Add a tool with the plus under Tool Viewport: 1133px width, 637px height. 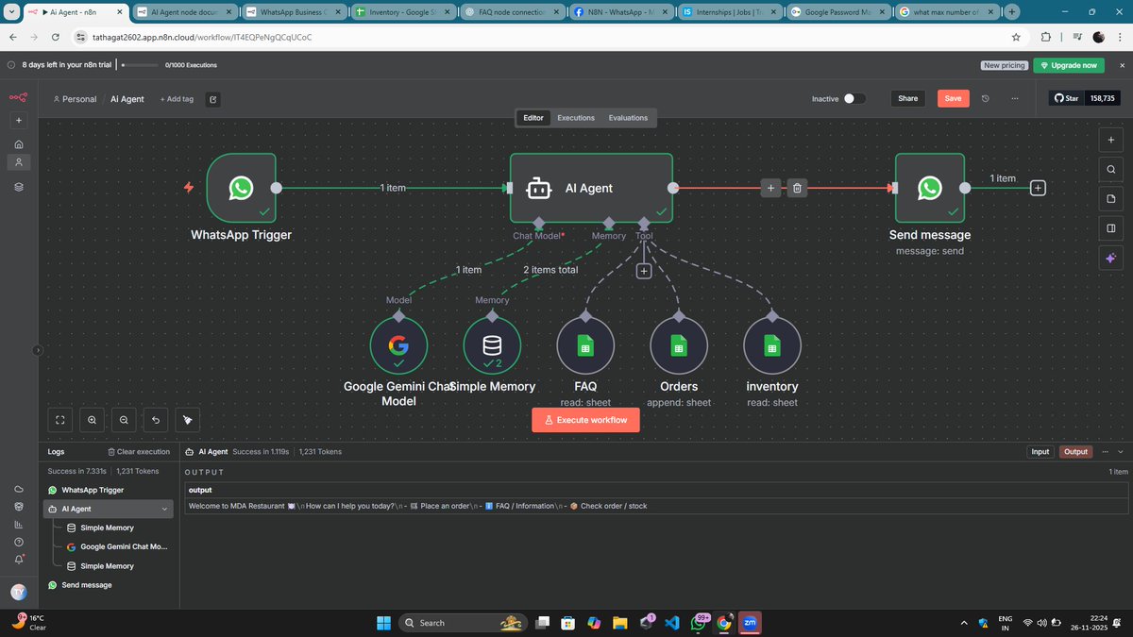[644, 271]
